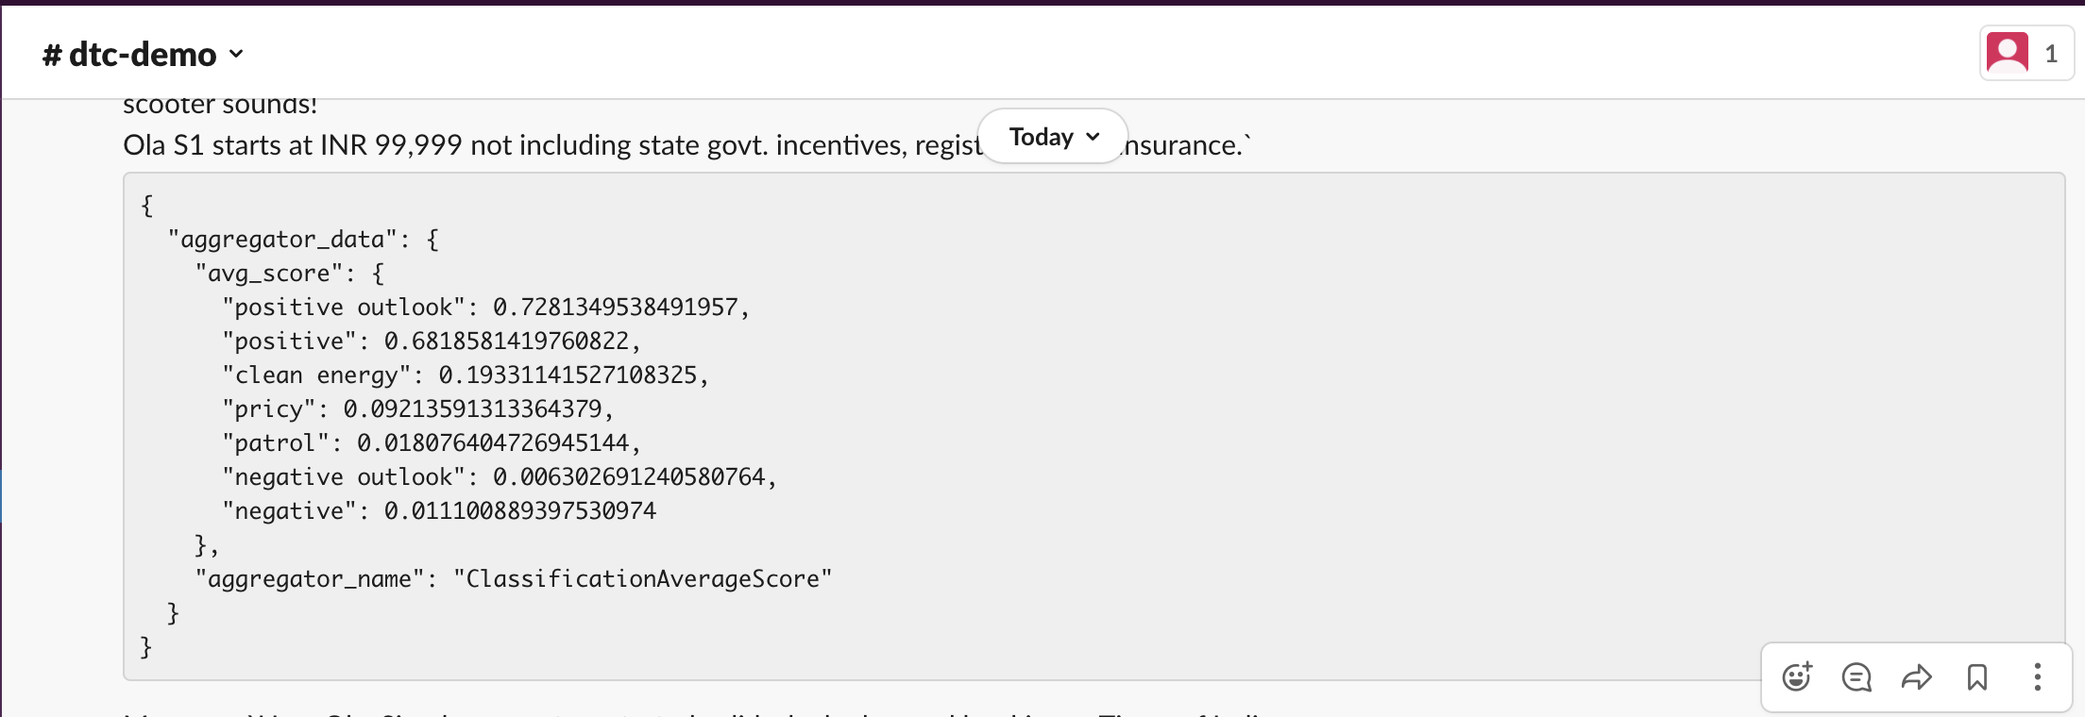Click the chevron in the Today pill
This screenshot has height=717, width=2085.
pyautogui.click(x=1093, y=137)
